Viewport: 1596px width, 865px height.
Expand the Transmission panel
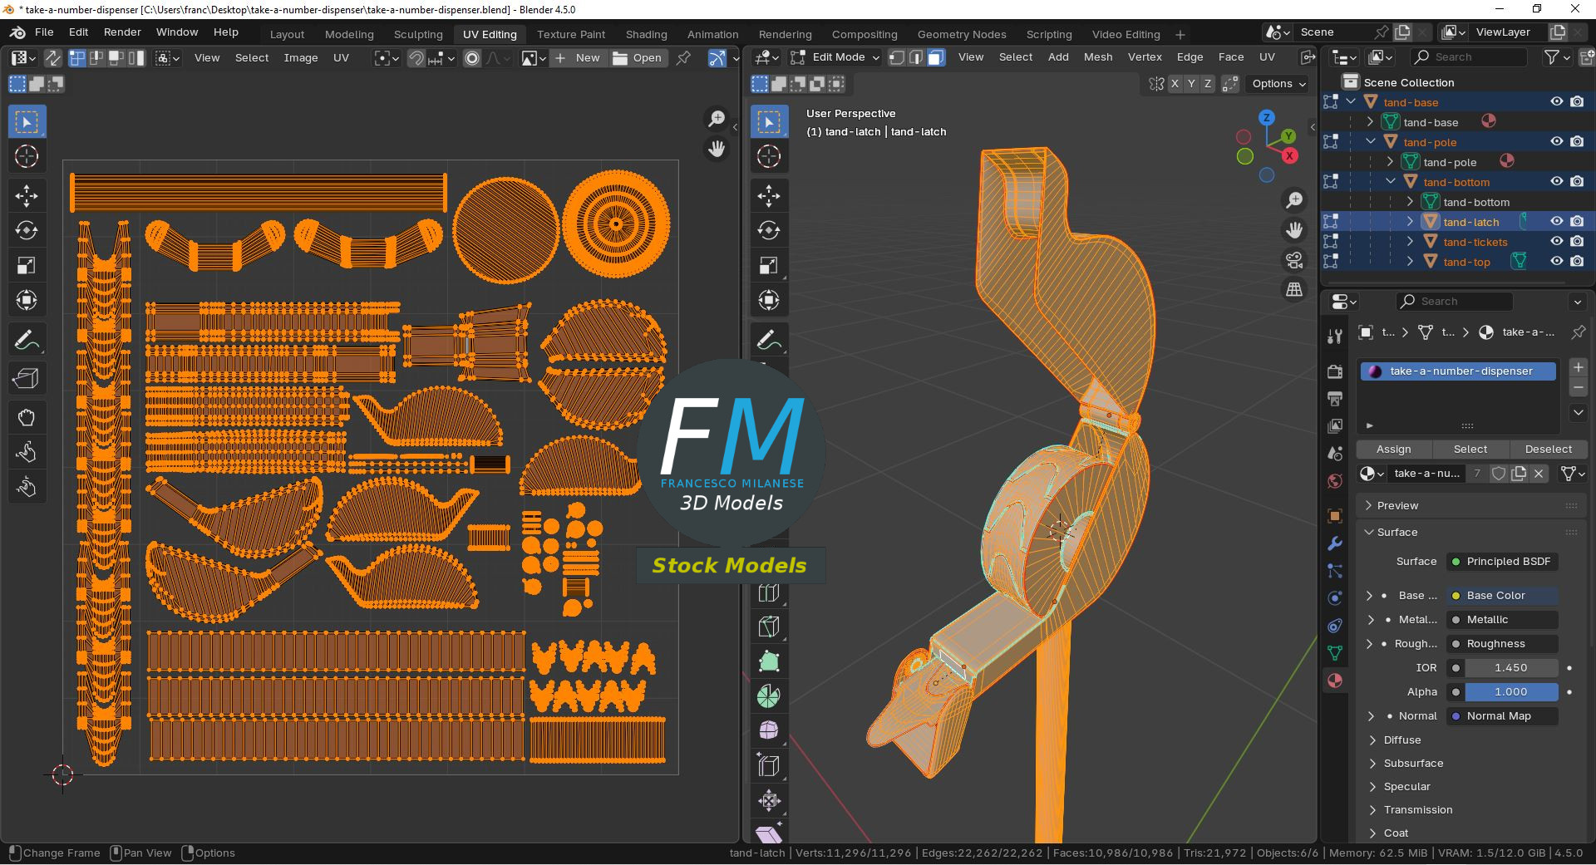point(1417,809)
